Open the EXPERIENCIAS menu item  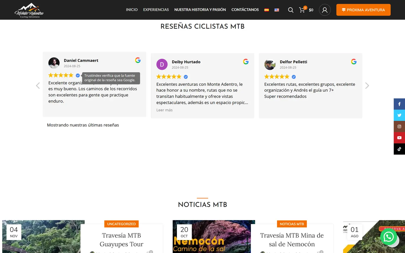(x=156, y=10)
